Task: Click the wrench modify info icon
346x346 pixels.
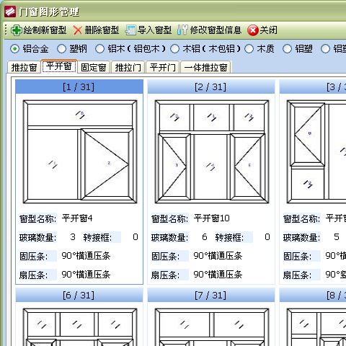Action: 182,30
